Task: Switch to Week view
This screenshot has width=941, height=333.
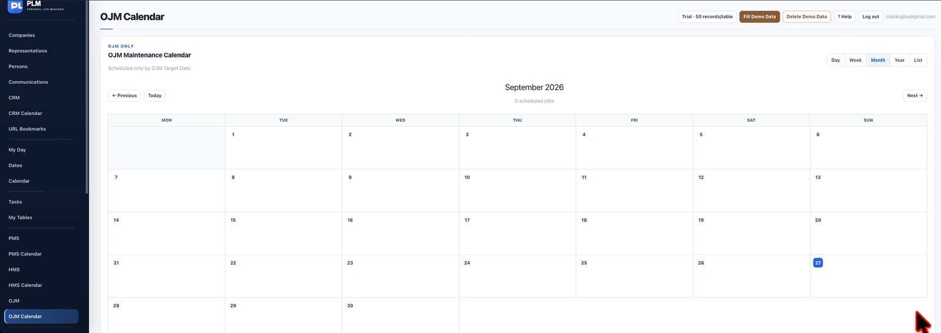Action: pyautogui.click(x=855, y=60)
